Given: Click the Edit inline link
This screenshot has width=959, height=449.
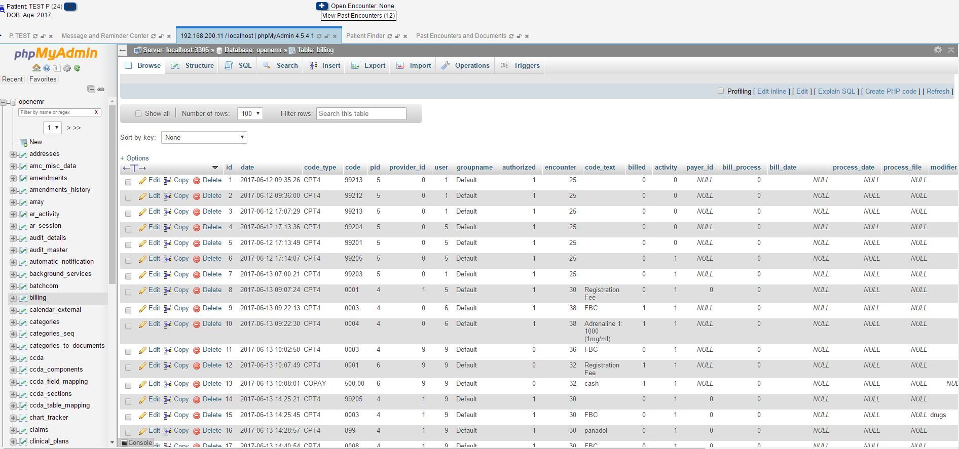Looking at the screenshot, I should (771, 91).
